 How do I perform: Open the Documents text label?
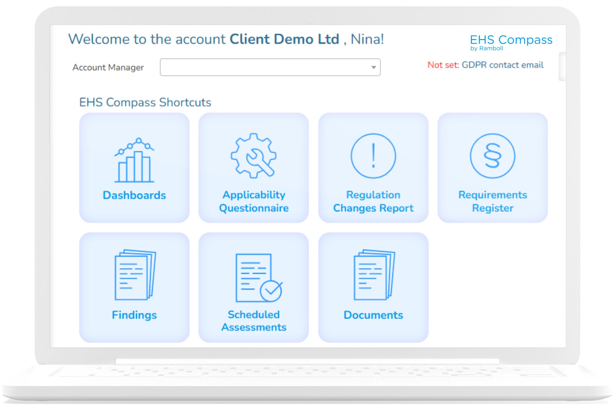click(373, 315)
